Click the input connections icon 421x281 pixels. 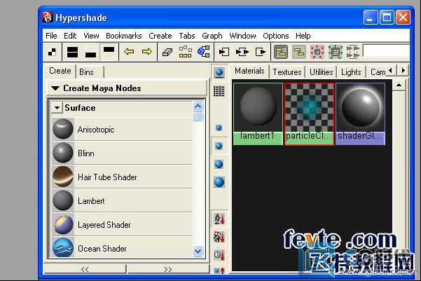pyautogui.click(x=224, y=52)
